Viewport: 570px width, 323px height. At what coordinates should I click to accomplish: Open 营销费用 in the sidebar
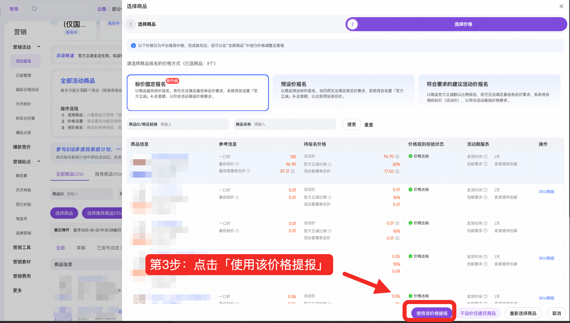click(22, 276)
